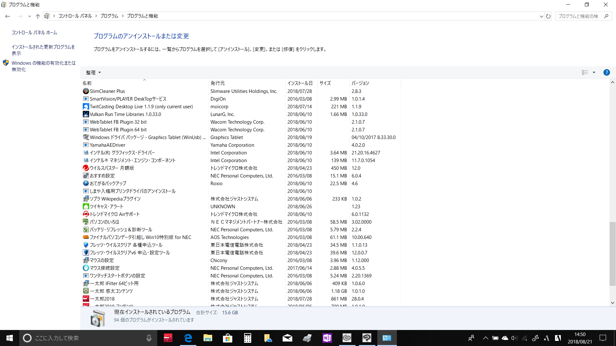Click プログラム in the breadcrumb path

(x=109, y=16)
